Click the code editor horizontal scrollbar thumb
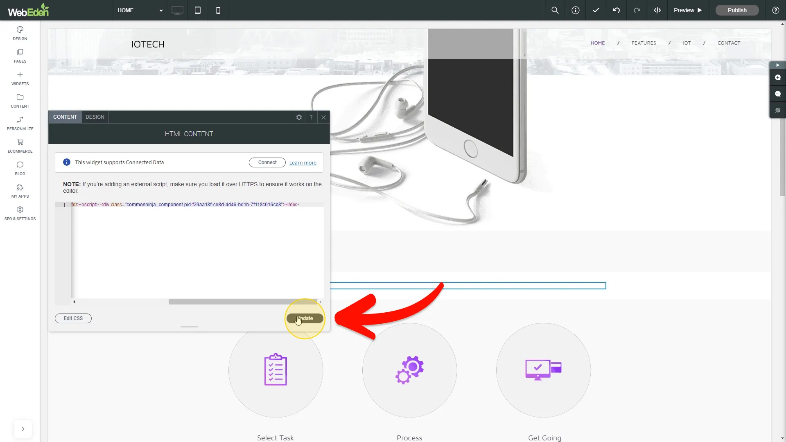The height and width of the screenshot is (442, 786). point(243,302)
